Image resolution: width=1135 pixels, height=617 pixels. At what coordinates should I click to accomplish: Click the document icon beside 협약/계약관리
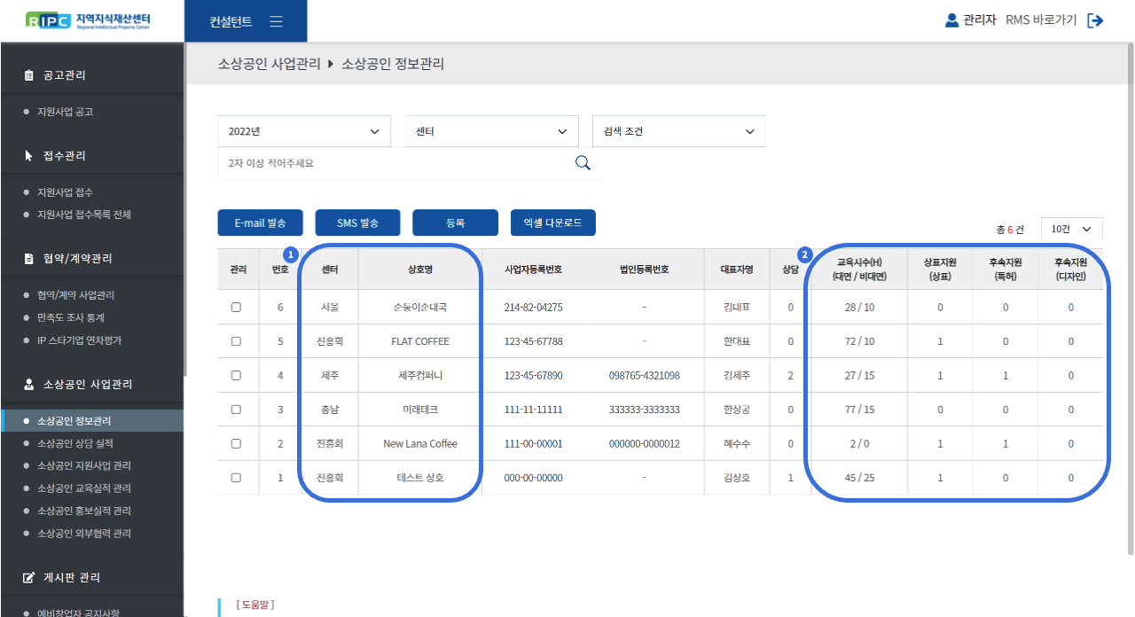tap(28, 259)
